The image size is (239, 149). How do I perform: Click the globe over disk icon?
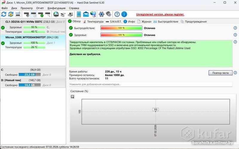click(x=56, y=14)
